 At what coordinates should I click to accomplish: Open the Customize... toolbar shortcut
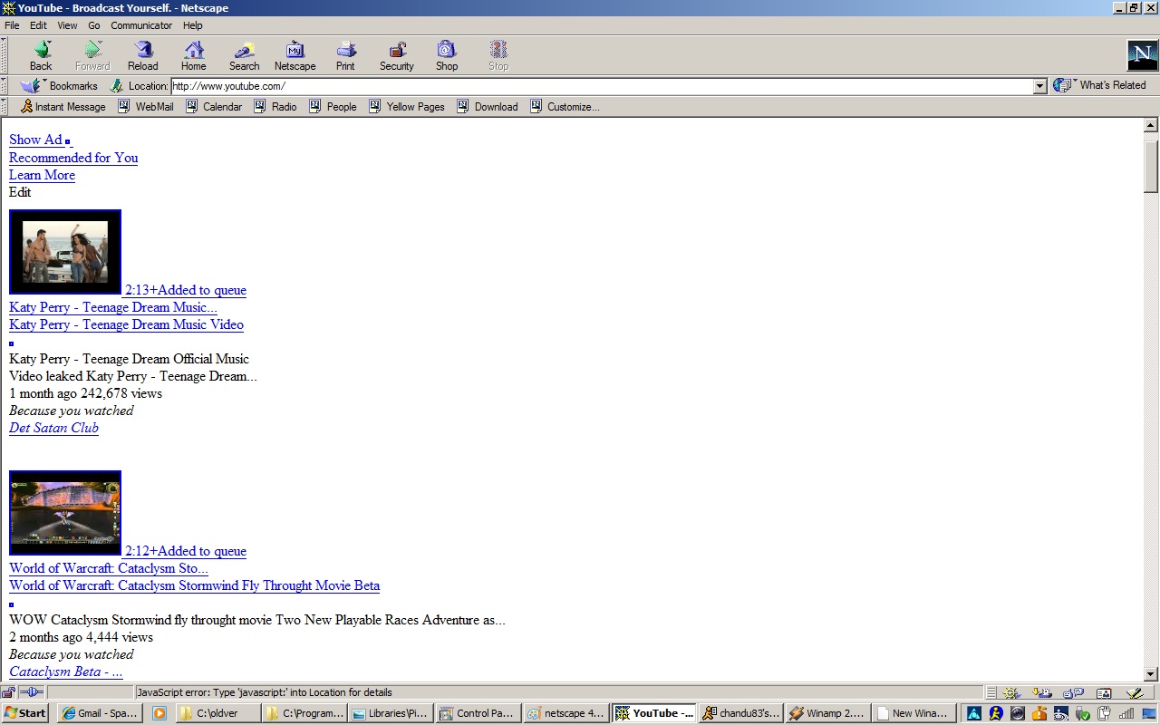pyautogui.click(x=565, y=107)
